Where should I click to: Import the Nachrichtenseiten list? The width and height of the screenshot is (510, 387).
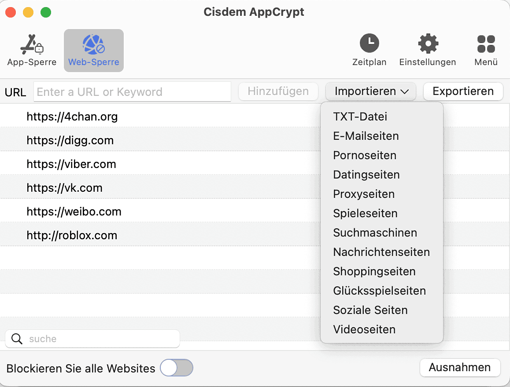(381, 252)
